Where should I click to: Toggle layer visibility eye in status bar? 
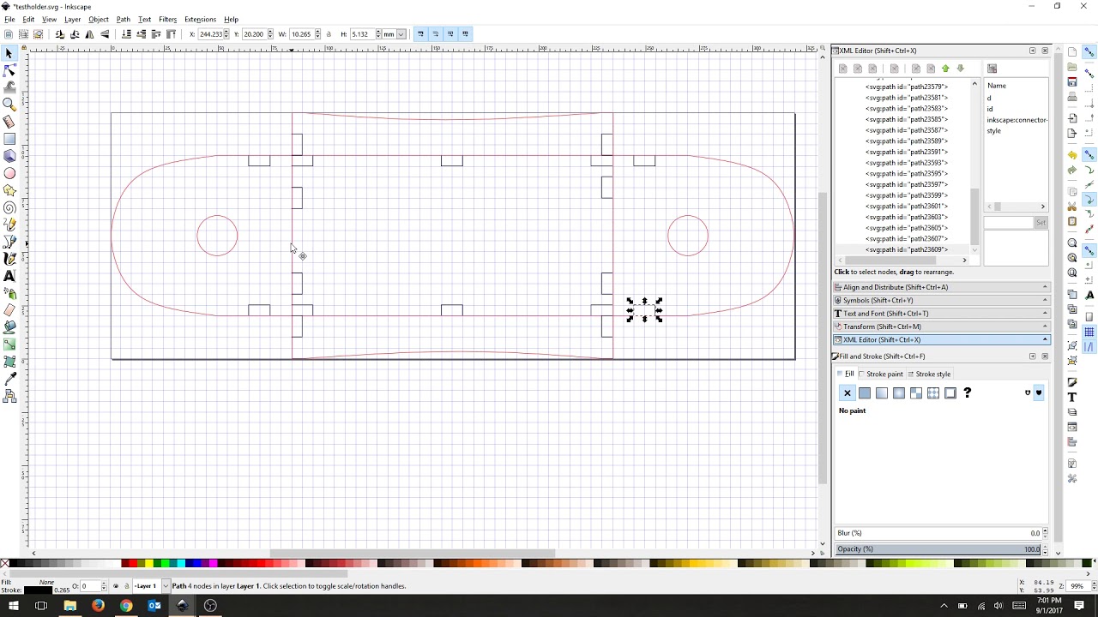tap(116, 586)
